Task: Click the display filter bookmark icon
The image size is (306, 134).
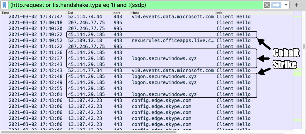Action: point(5,5)
